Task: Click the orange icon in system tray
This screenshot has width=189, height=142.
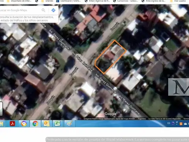Action: (x=181, y=123)
